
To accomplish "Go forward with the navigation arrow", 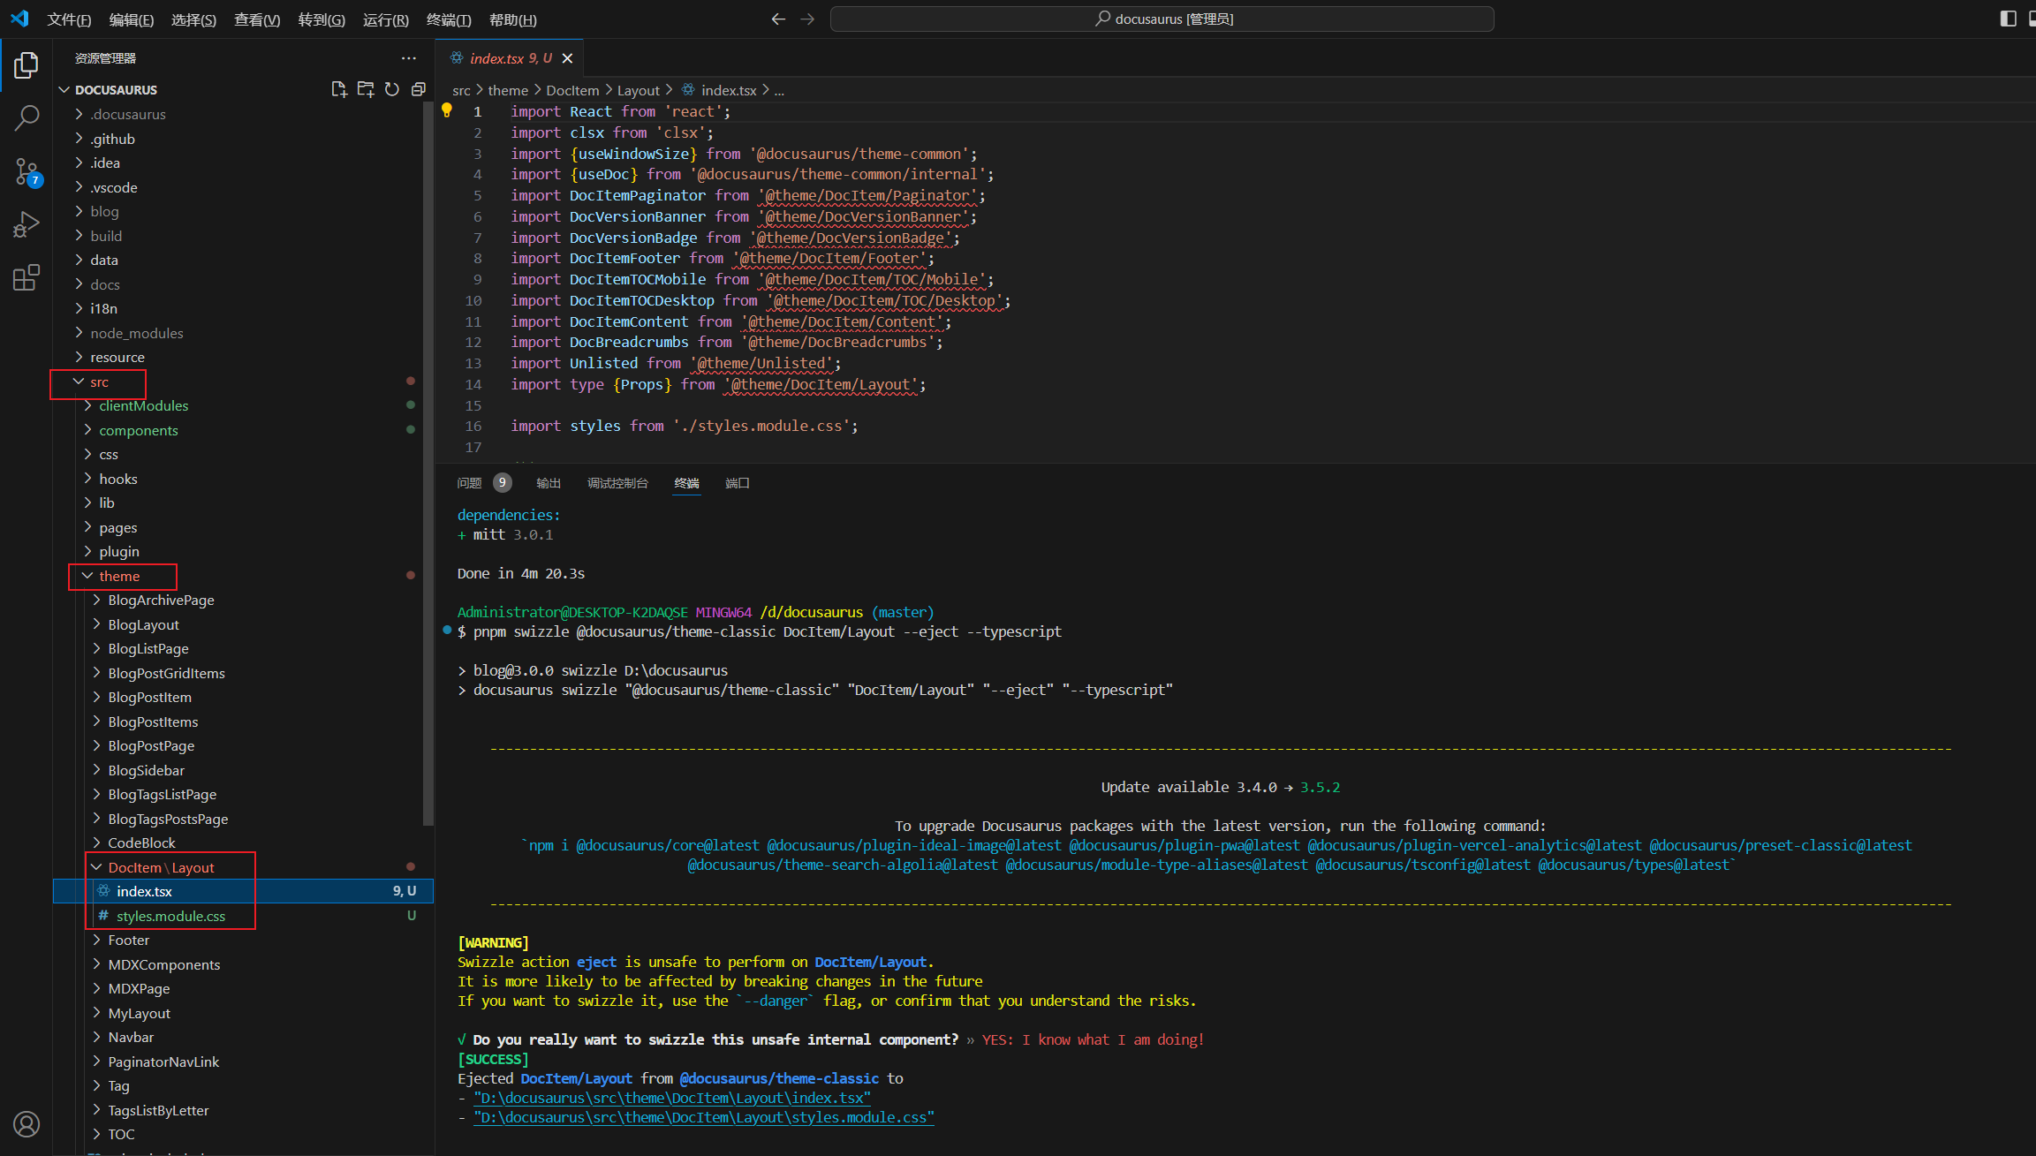I will pyautogui.click(x=807, y=19).
